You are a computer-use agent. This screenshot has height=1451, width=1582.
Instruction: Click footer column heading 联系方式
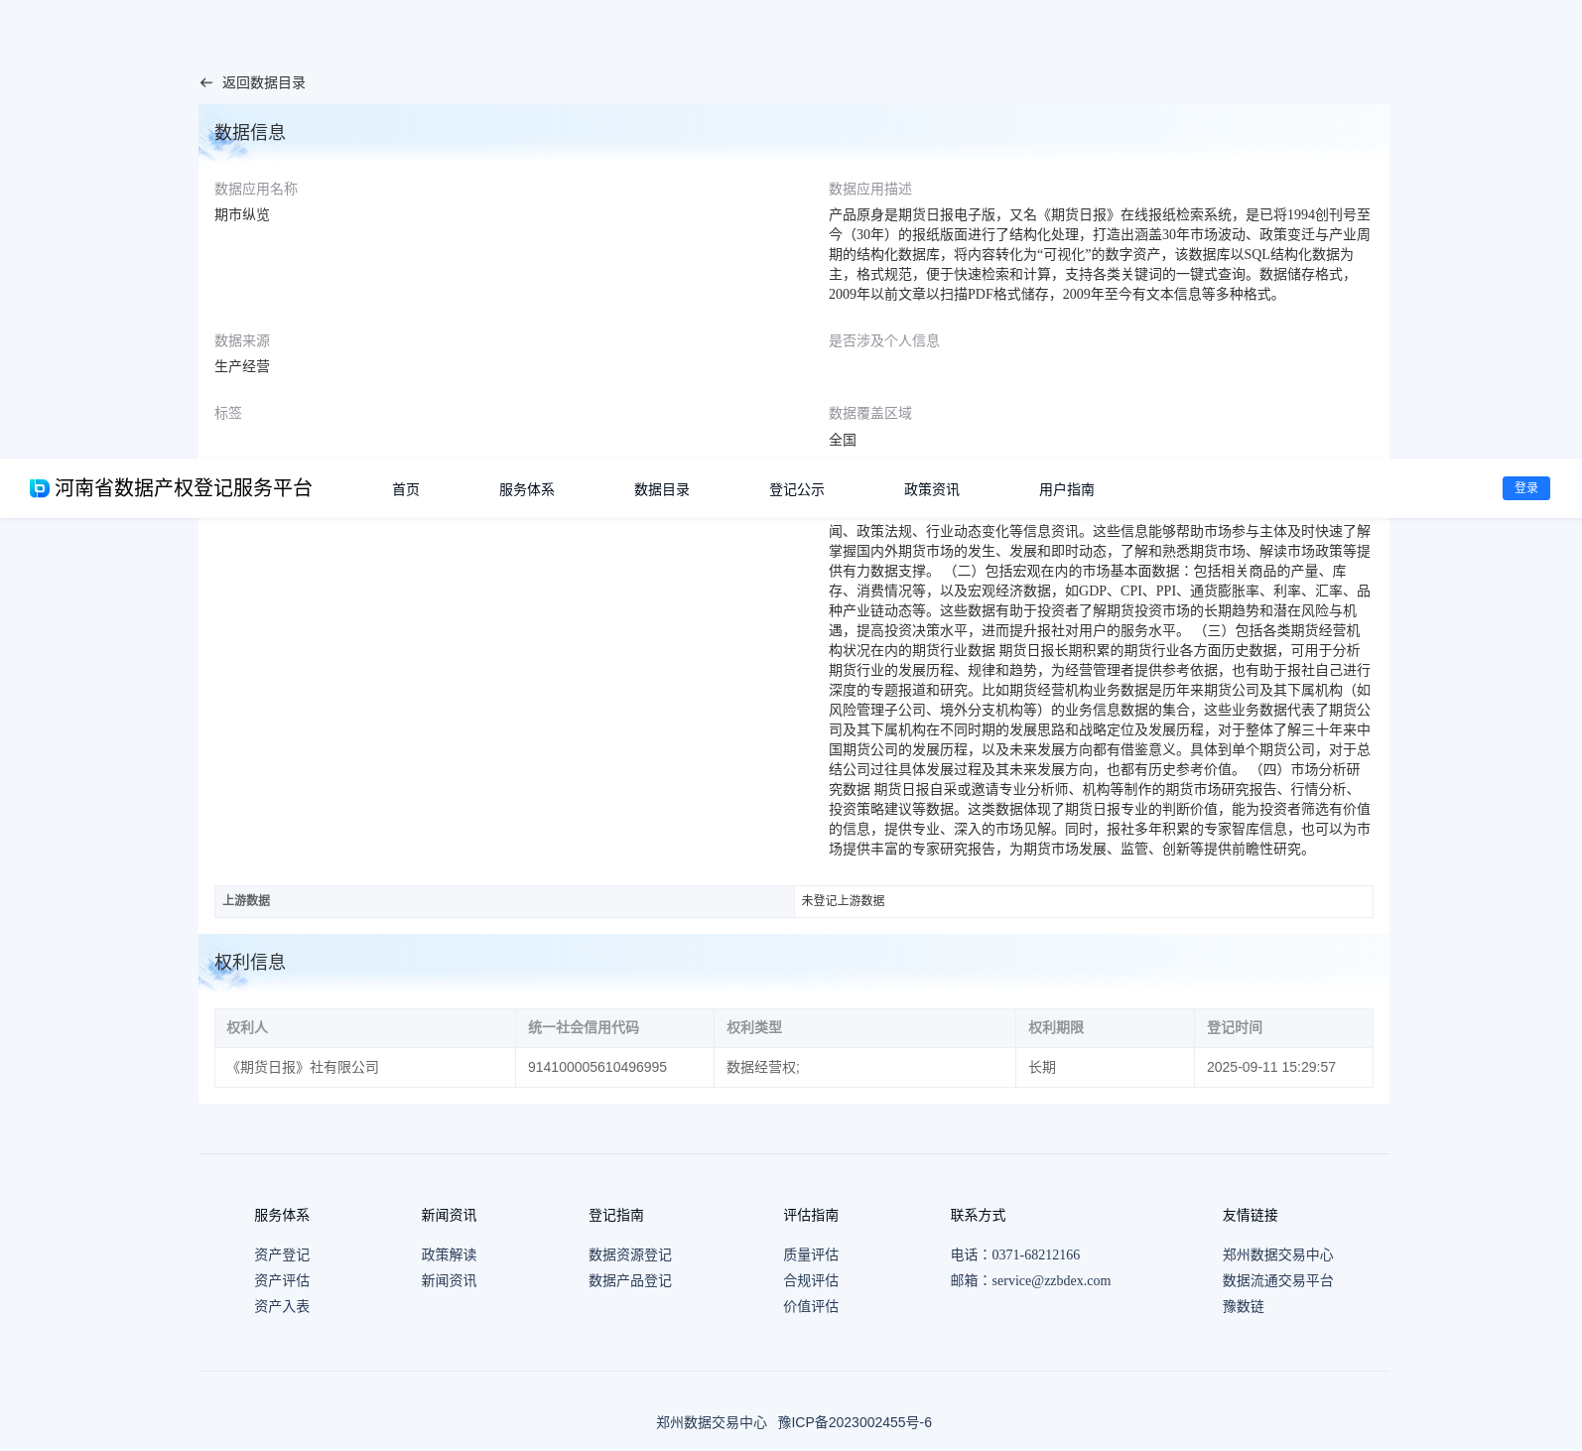click(978, 1215)
